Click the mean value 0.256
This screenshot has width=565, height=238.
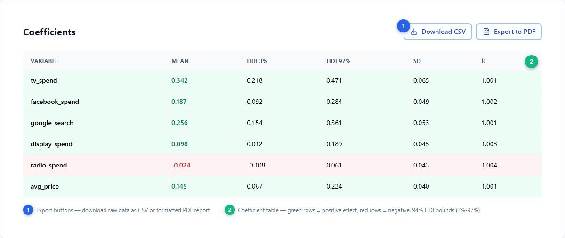179,123
